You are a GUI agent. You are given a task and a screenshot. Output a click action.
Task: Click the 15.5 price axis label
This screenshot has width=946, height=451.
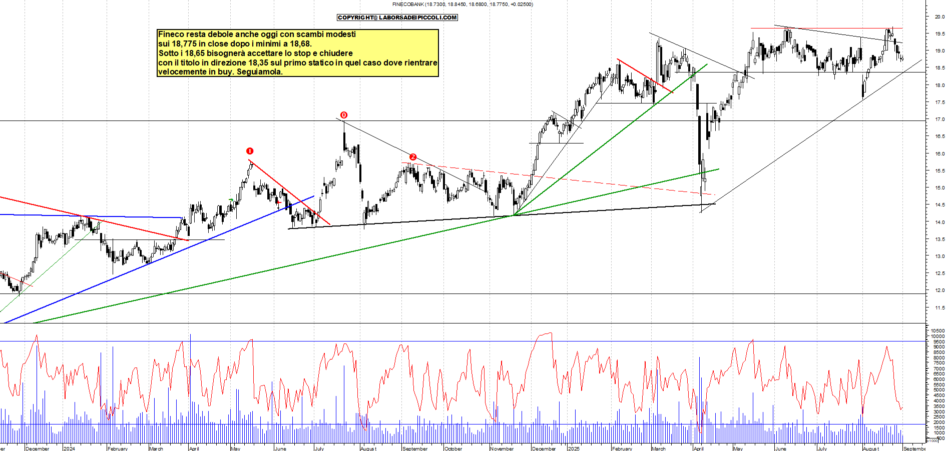click(939, 171)
